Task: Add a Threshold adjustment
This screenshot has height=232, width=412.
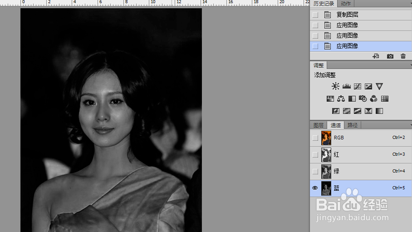Action: coord(358,111)
